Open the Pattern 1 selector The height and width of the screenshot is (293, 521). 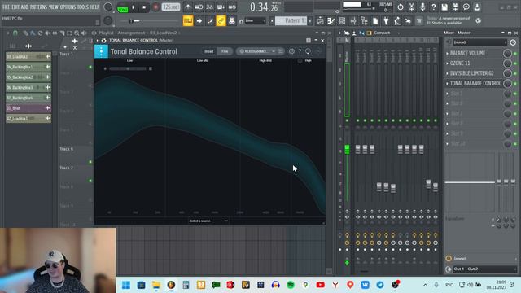point(291,20)
